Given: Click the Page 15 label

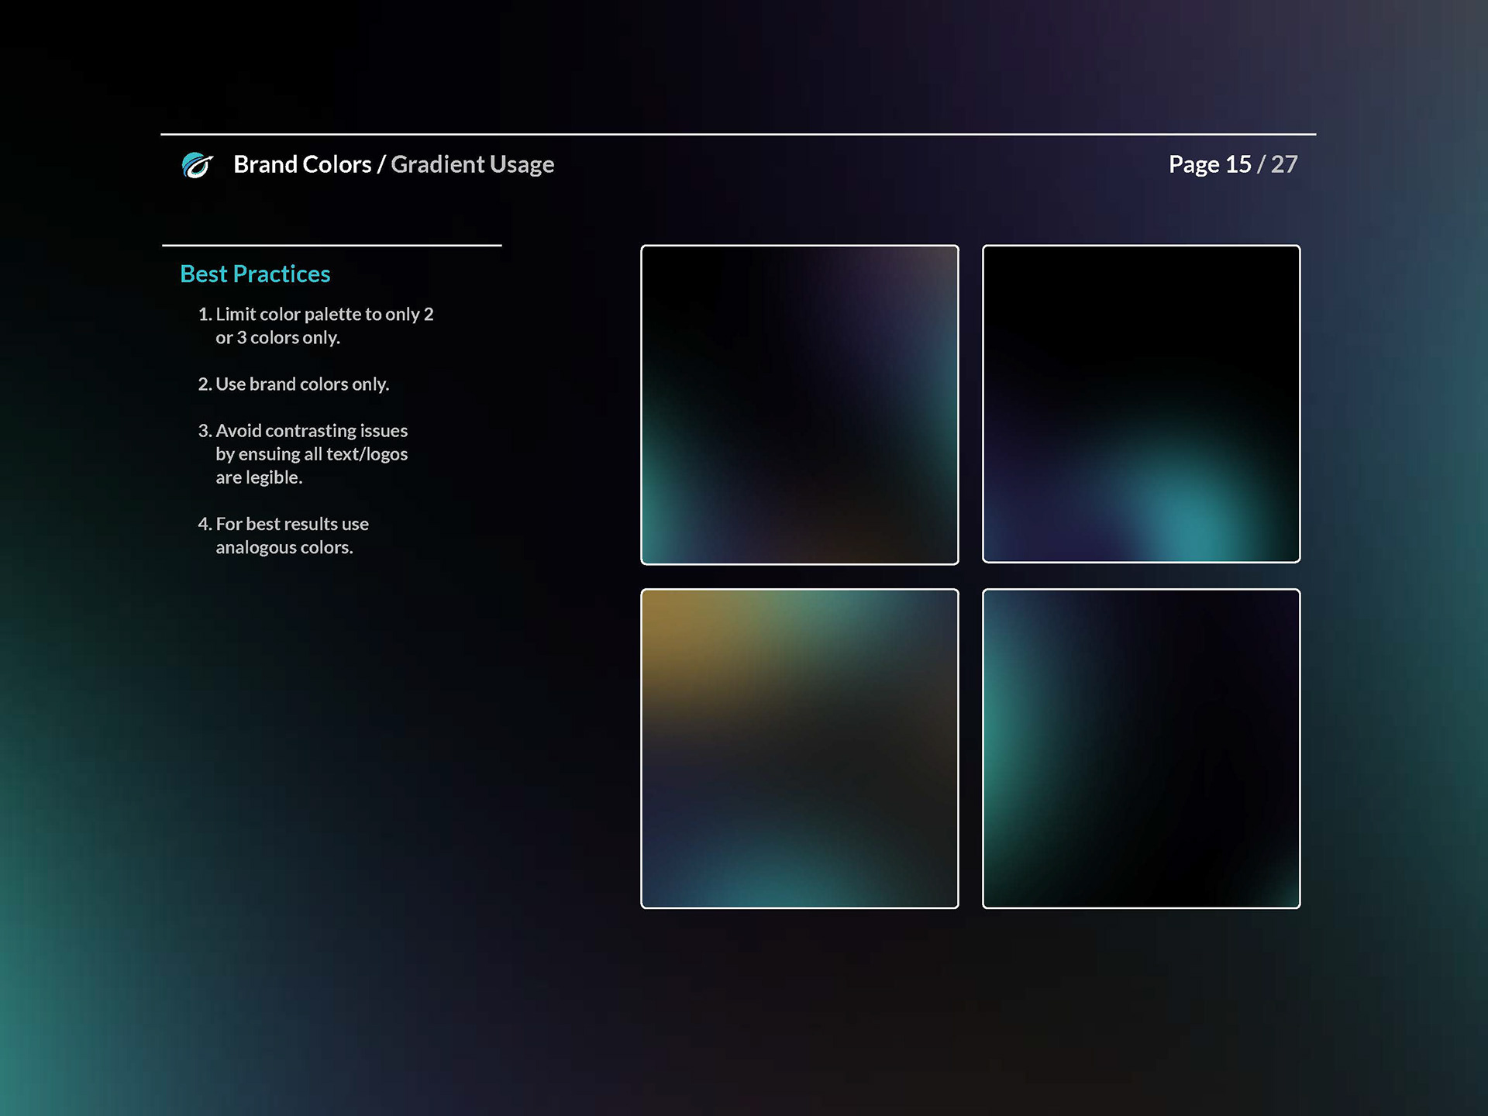Looking at the screenshot, I should (x=1209, y=164).
